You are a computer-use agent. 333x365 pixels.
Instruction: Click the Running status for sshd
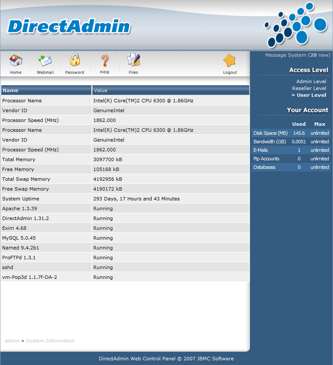pyautogui.click(x=103, y=267)
